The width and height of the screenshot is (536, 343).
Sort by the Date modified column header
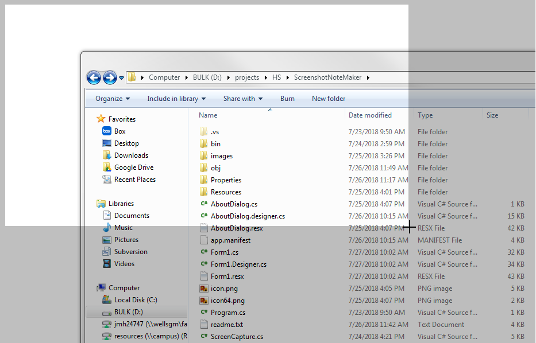pyautogui.click(x=370, y=115)
